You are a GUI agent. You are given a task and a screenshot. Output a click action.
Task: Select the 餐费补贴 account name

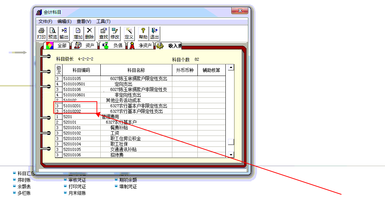(x=119, y=128)
